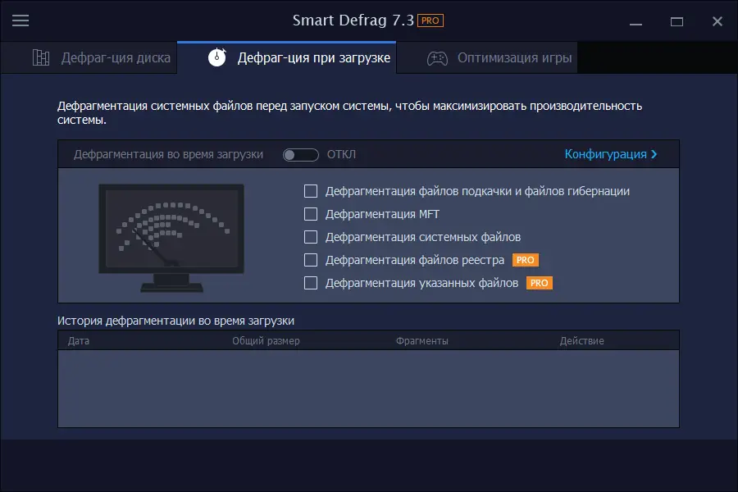Screen dimensions: 738x492
Task: Enable pagefile and hibernation files defragmentation
Action: pyautogui.click(x=311, y=191)
